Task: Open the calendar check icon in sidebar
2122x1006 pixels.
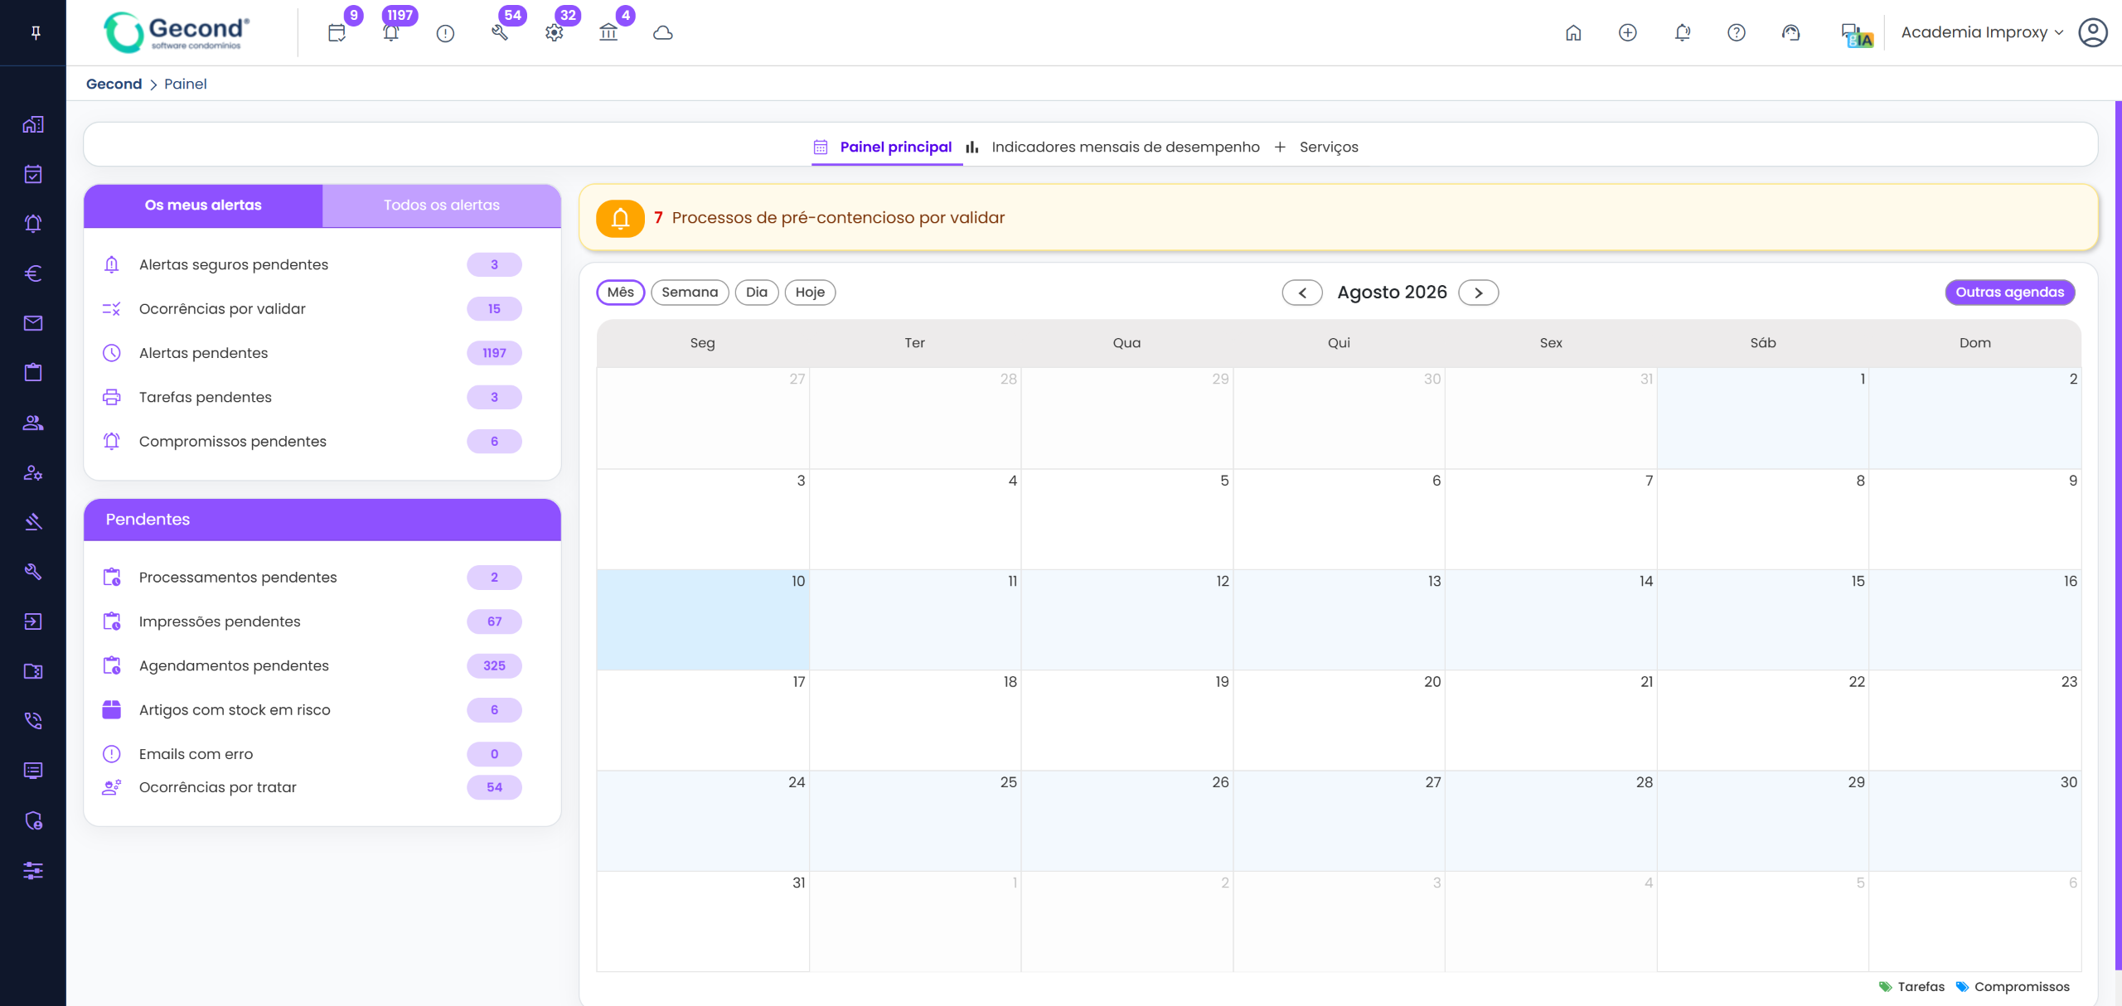Action: pos(33,174)
